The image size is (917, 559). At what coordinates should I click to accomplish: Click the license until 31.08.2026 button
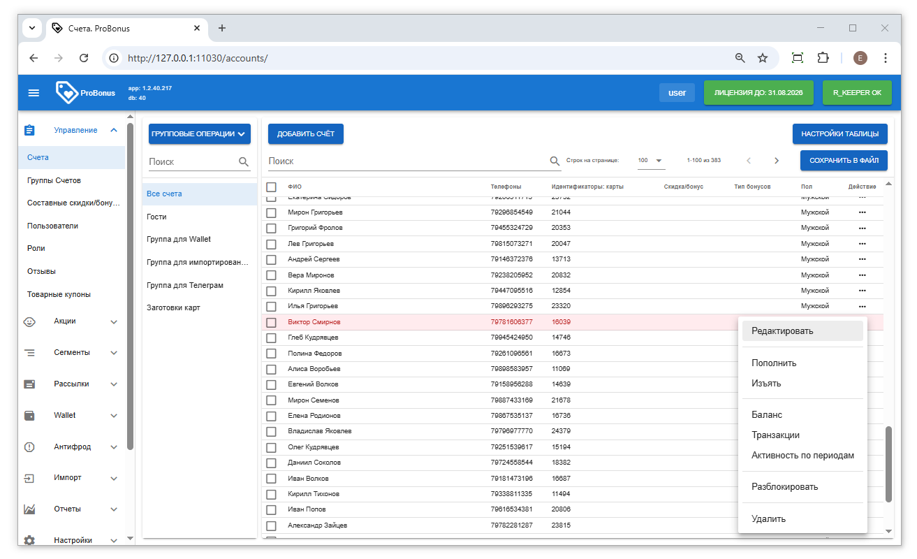pyautogui.click(x=758, y=93)
